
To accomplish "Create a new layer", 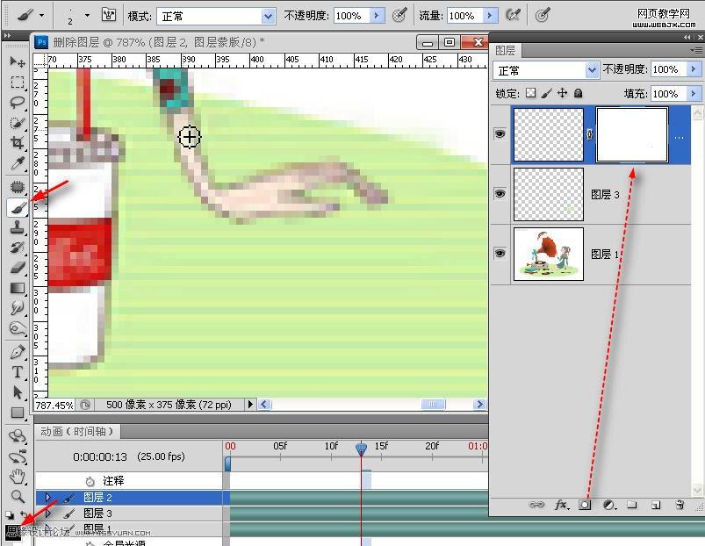I will coord(656,505).
